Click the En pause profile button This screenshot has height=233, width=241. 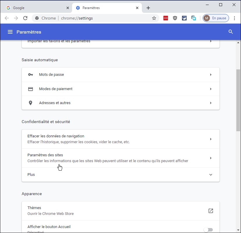coord(216,18)
